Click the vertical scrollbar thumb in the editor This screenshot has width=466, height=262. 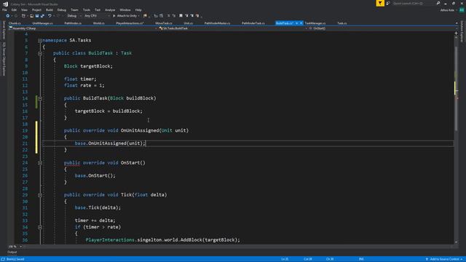457,88
